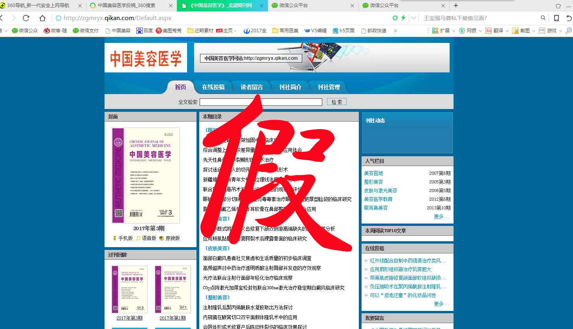
Task: Open article 红外线配合自制中药湿渍治疗类风…
Action: [408, 261]
